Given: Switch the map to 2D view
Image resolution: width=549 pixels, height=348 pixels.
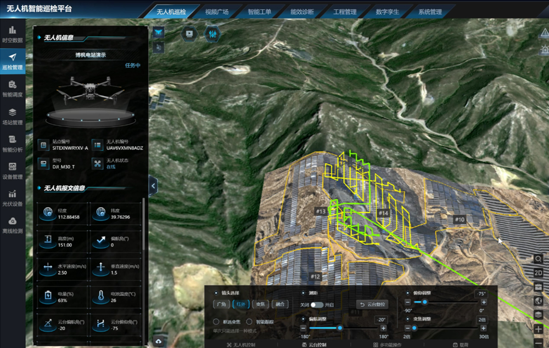Looking at the screenshot, I should click(x=539, y=272).
